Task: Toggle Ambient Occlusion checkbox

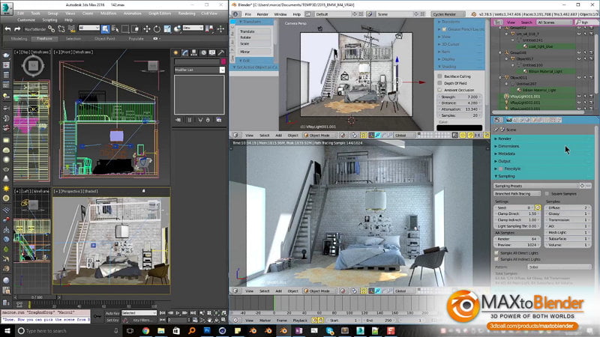Action: [439, 90]
